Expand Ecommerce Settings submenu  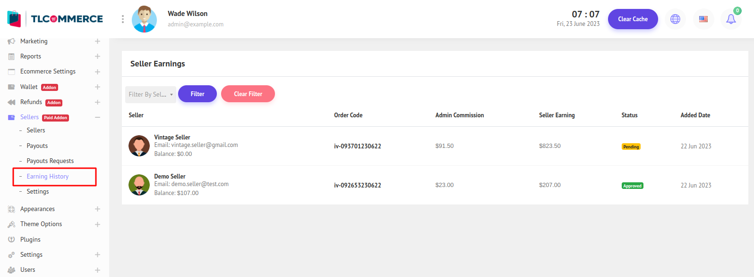point(97,72)
